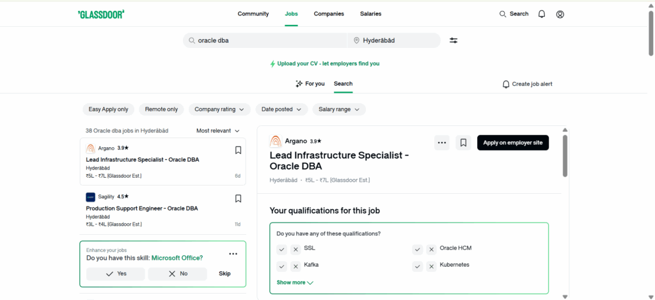The image size is (655, 300).
Task: Open the user profile icon
Action: coord(560,14)
